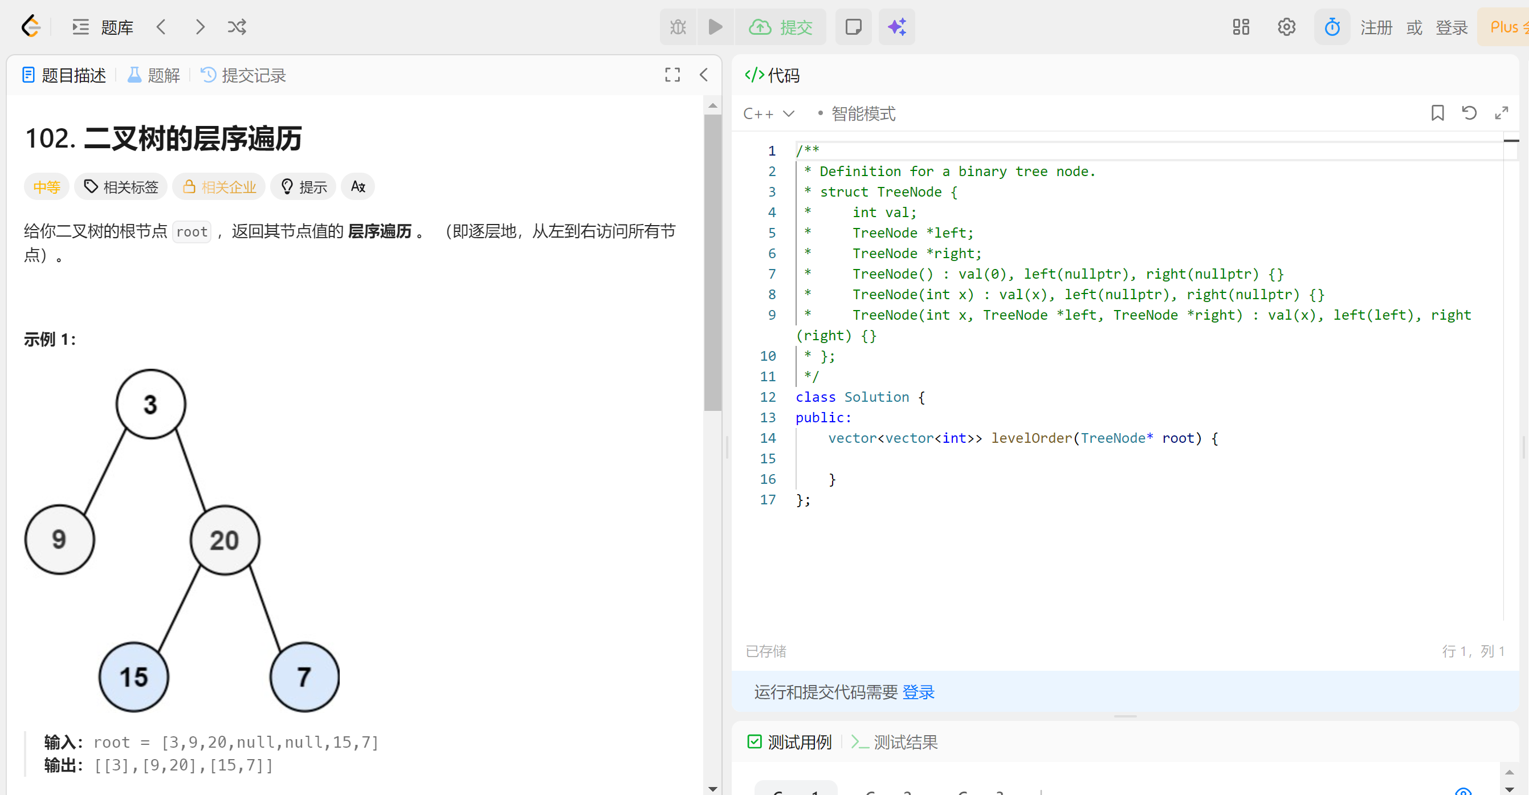1529x795 pixels.
Task: Click the description panel vertical scrollbar
Action: (x=712, y=261)
